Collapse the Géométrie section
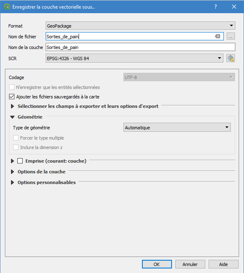Viewport: 244px width, 273px height. coord(12,117)
